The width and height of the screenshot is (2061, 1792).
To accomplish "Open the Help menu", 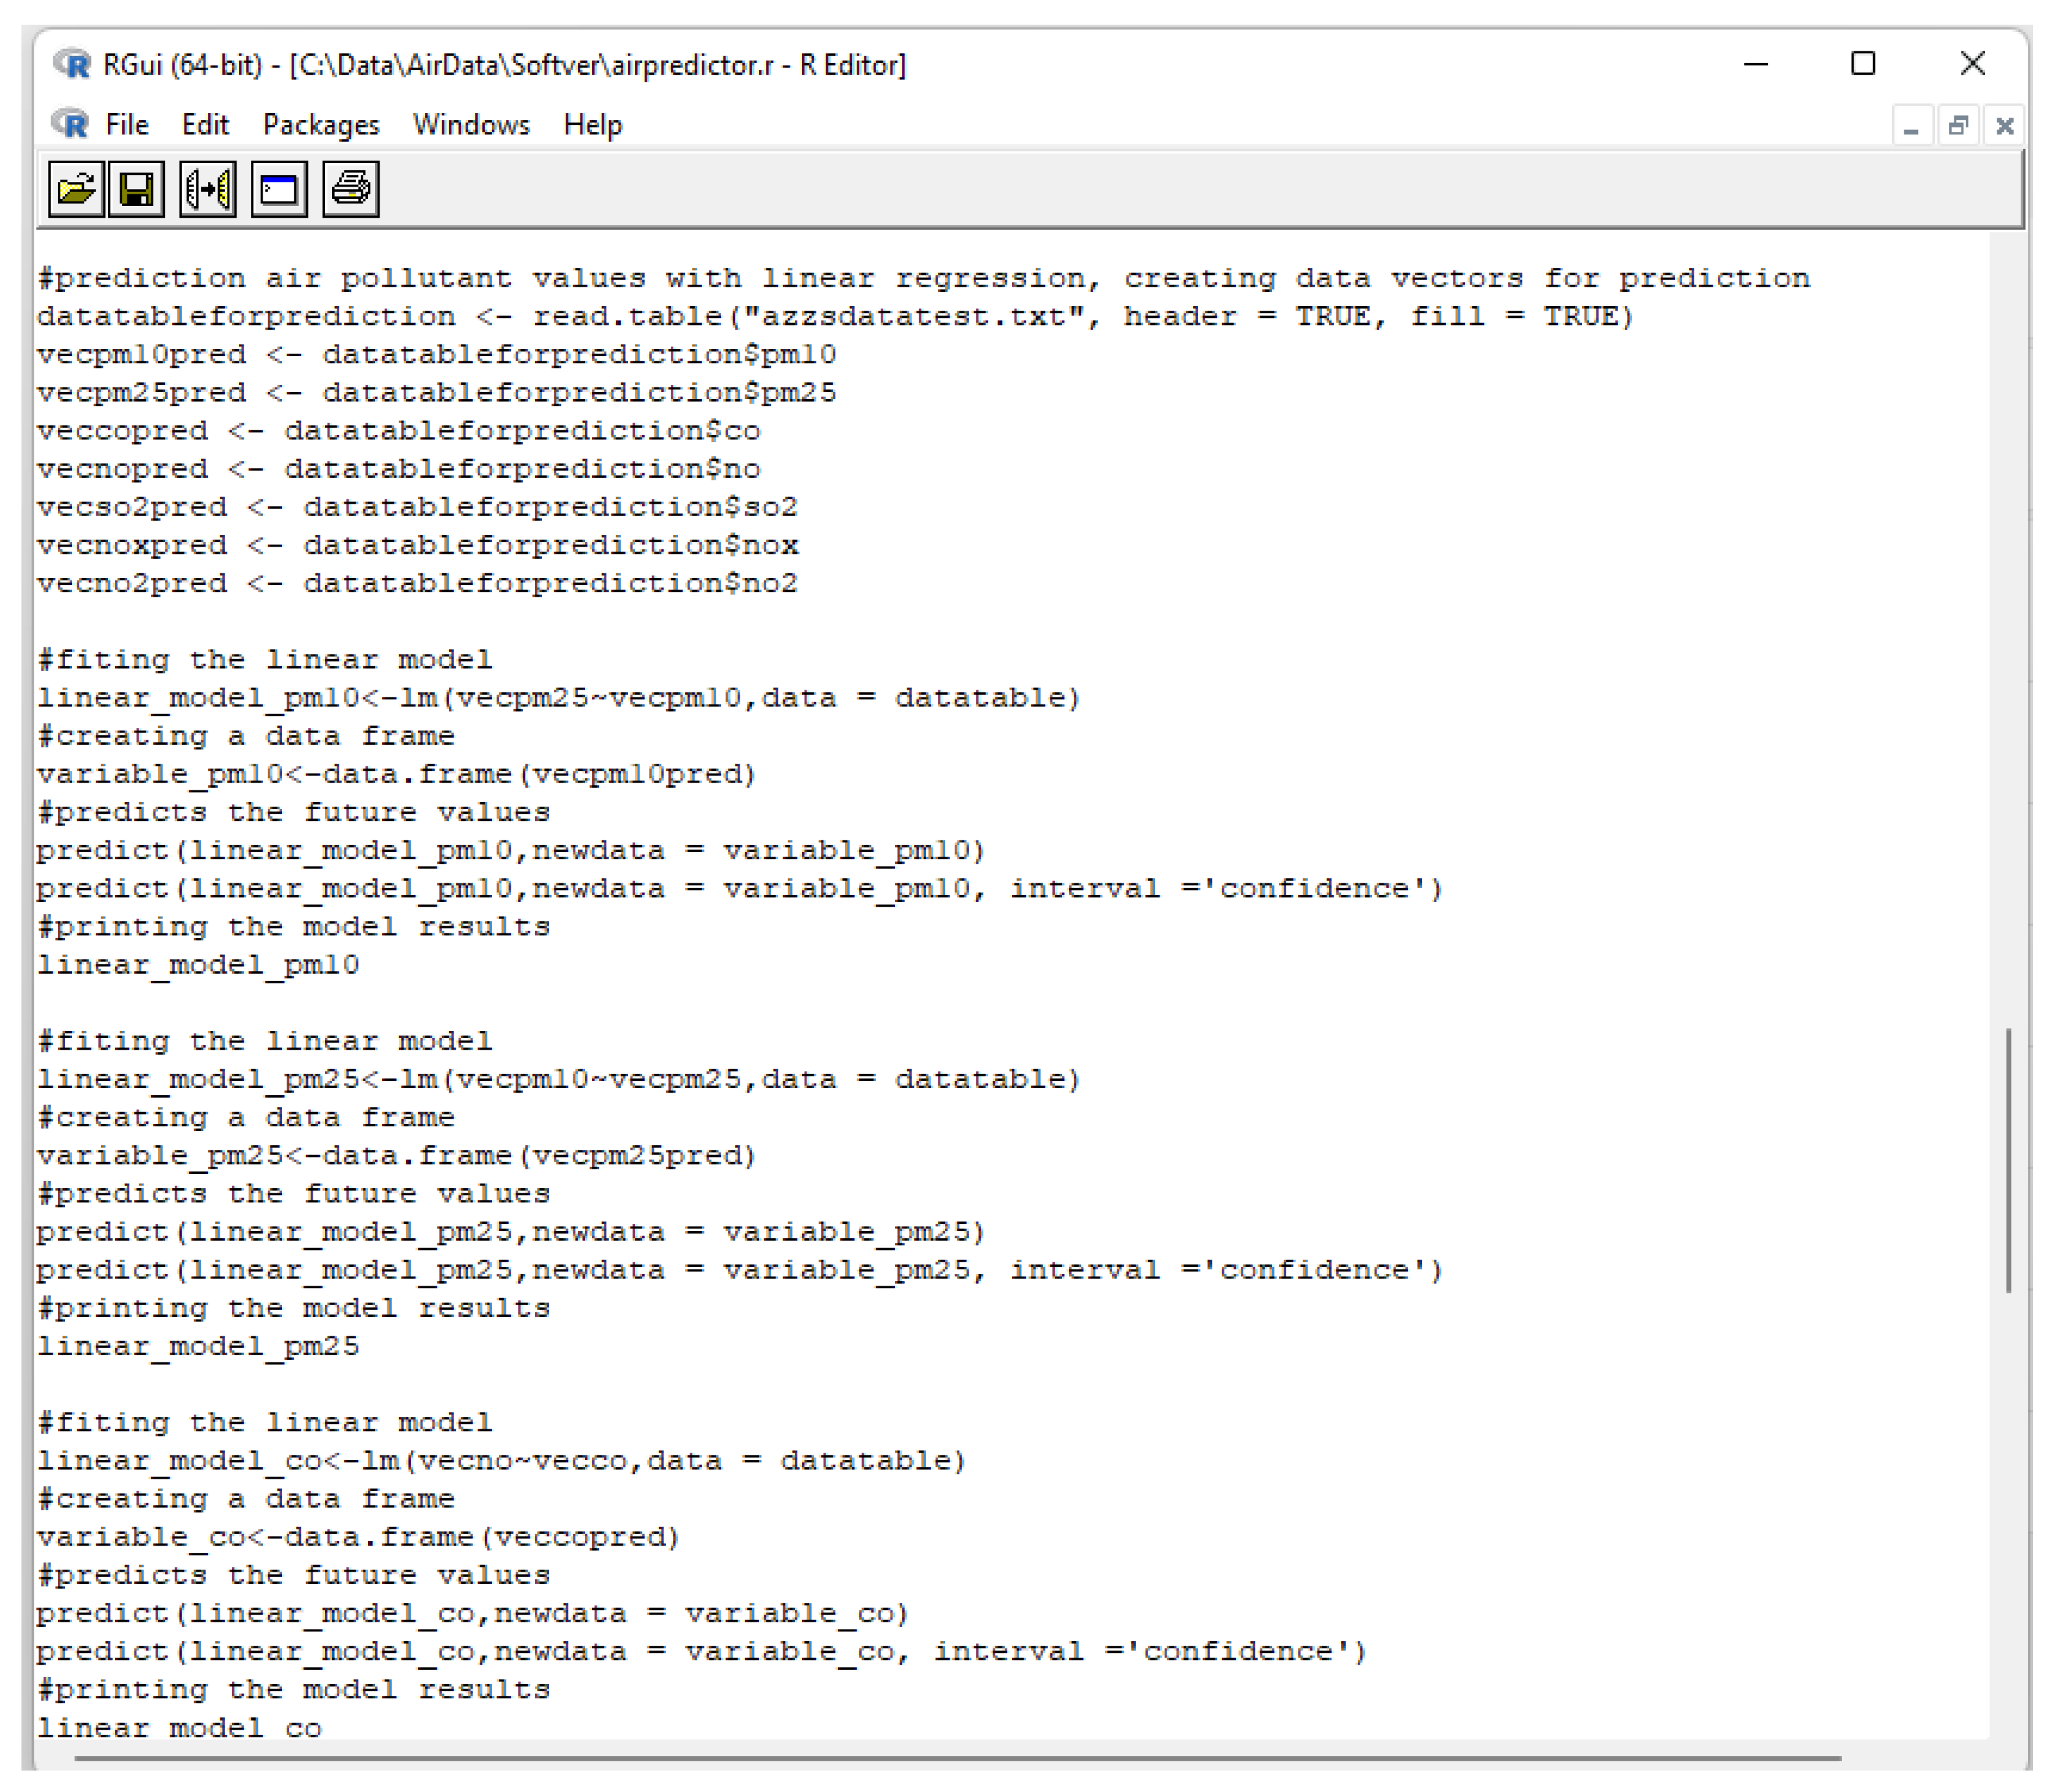I will 592,124.
